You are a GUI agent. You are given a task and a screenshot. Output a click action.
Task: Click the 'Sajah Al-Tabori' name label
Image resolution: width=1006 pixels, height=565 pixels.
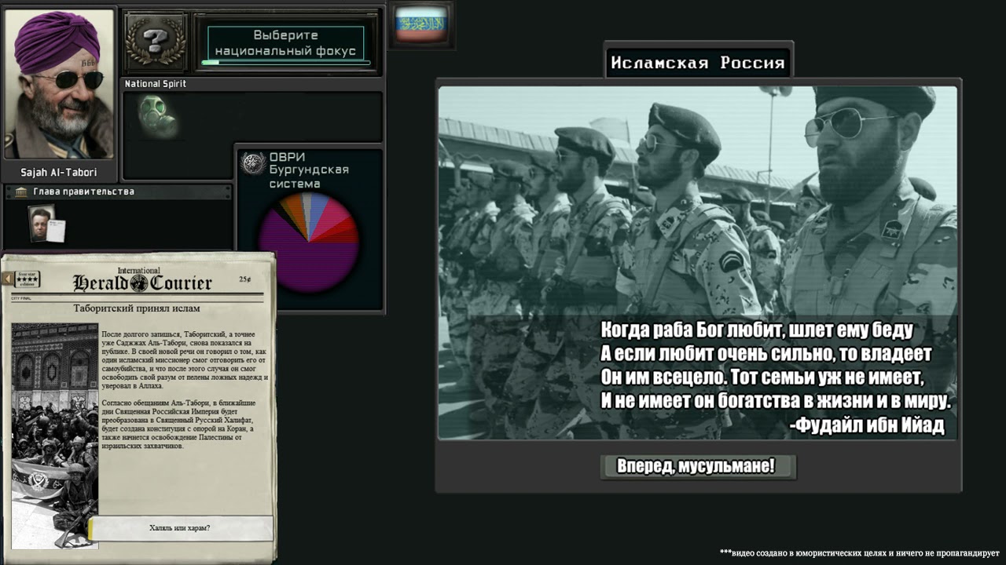(60, 172)
